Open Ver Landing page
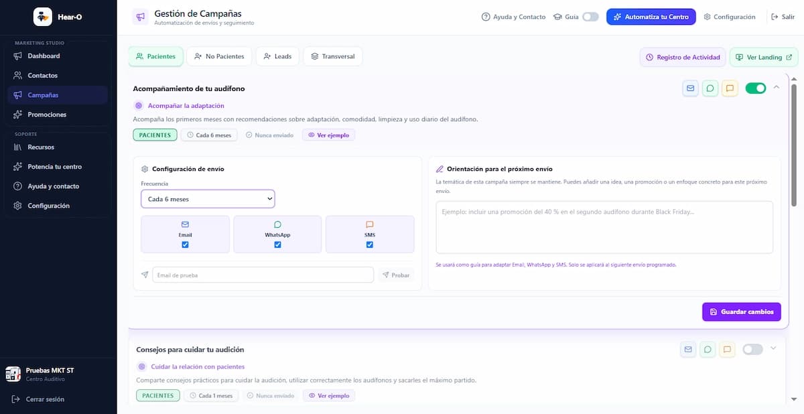This screenshot has width=804, height=414. (x=764, y=57)
